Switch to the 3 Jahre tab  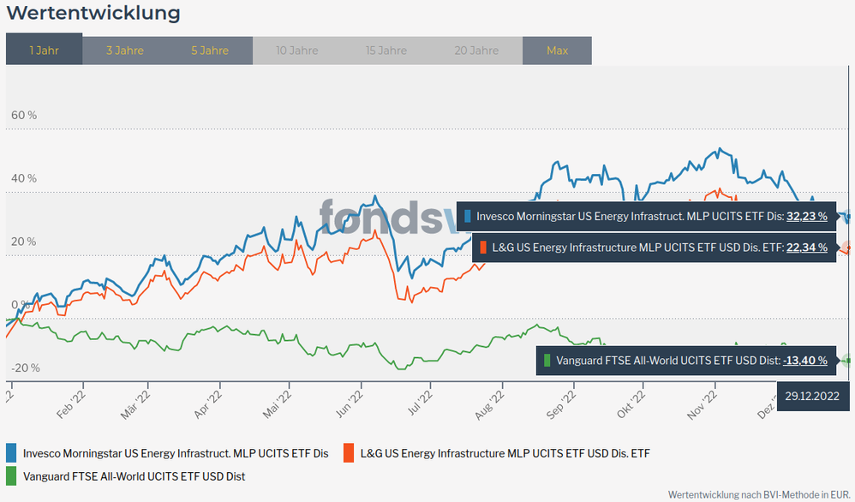pos(124,51)
